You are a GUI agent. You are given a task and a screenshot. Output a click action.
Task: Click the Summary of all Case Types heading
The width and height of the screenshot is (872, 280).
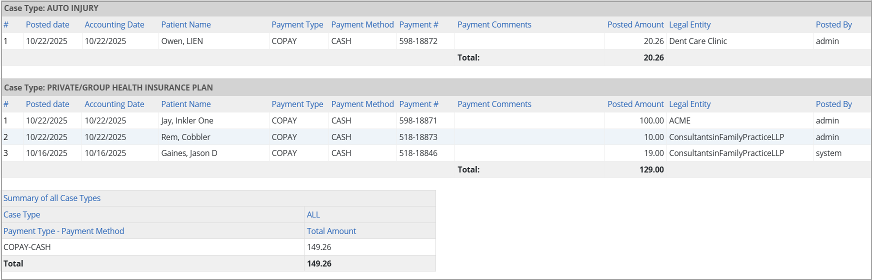(52, 198)
